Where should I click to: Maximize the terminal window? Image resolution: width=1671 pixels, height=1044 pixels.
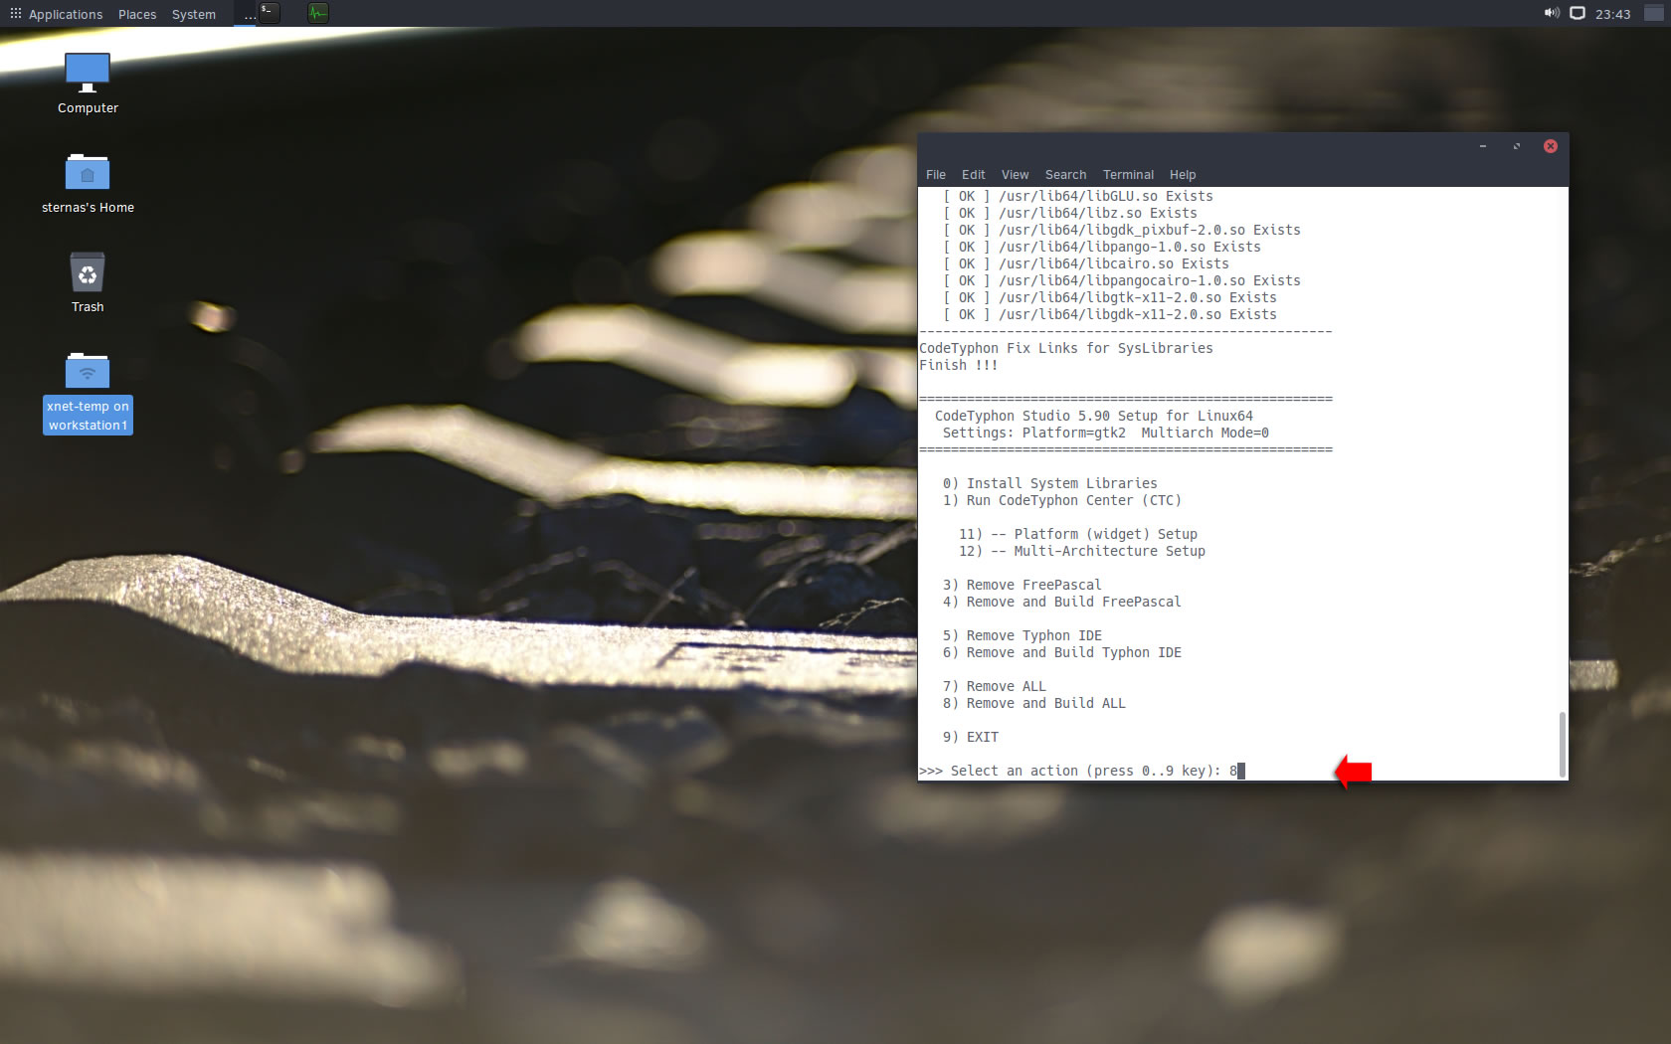[x=1517, y=146]
